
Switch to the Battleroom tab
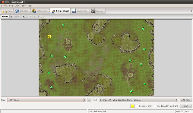(x=40, y=11)
